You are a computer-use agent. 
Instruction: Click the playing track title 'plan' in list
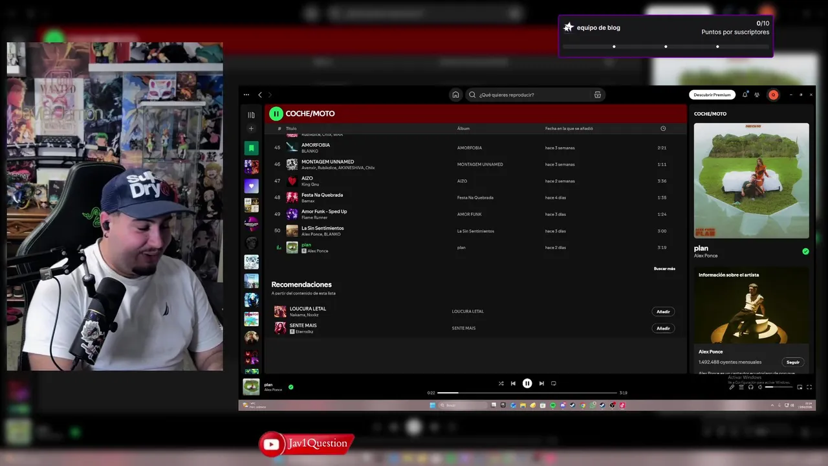pos(306,245)
